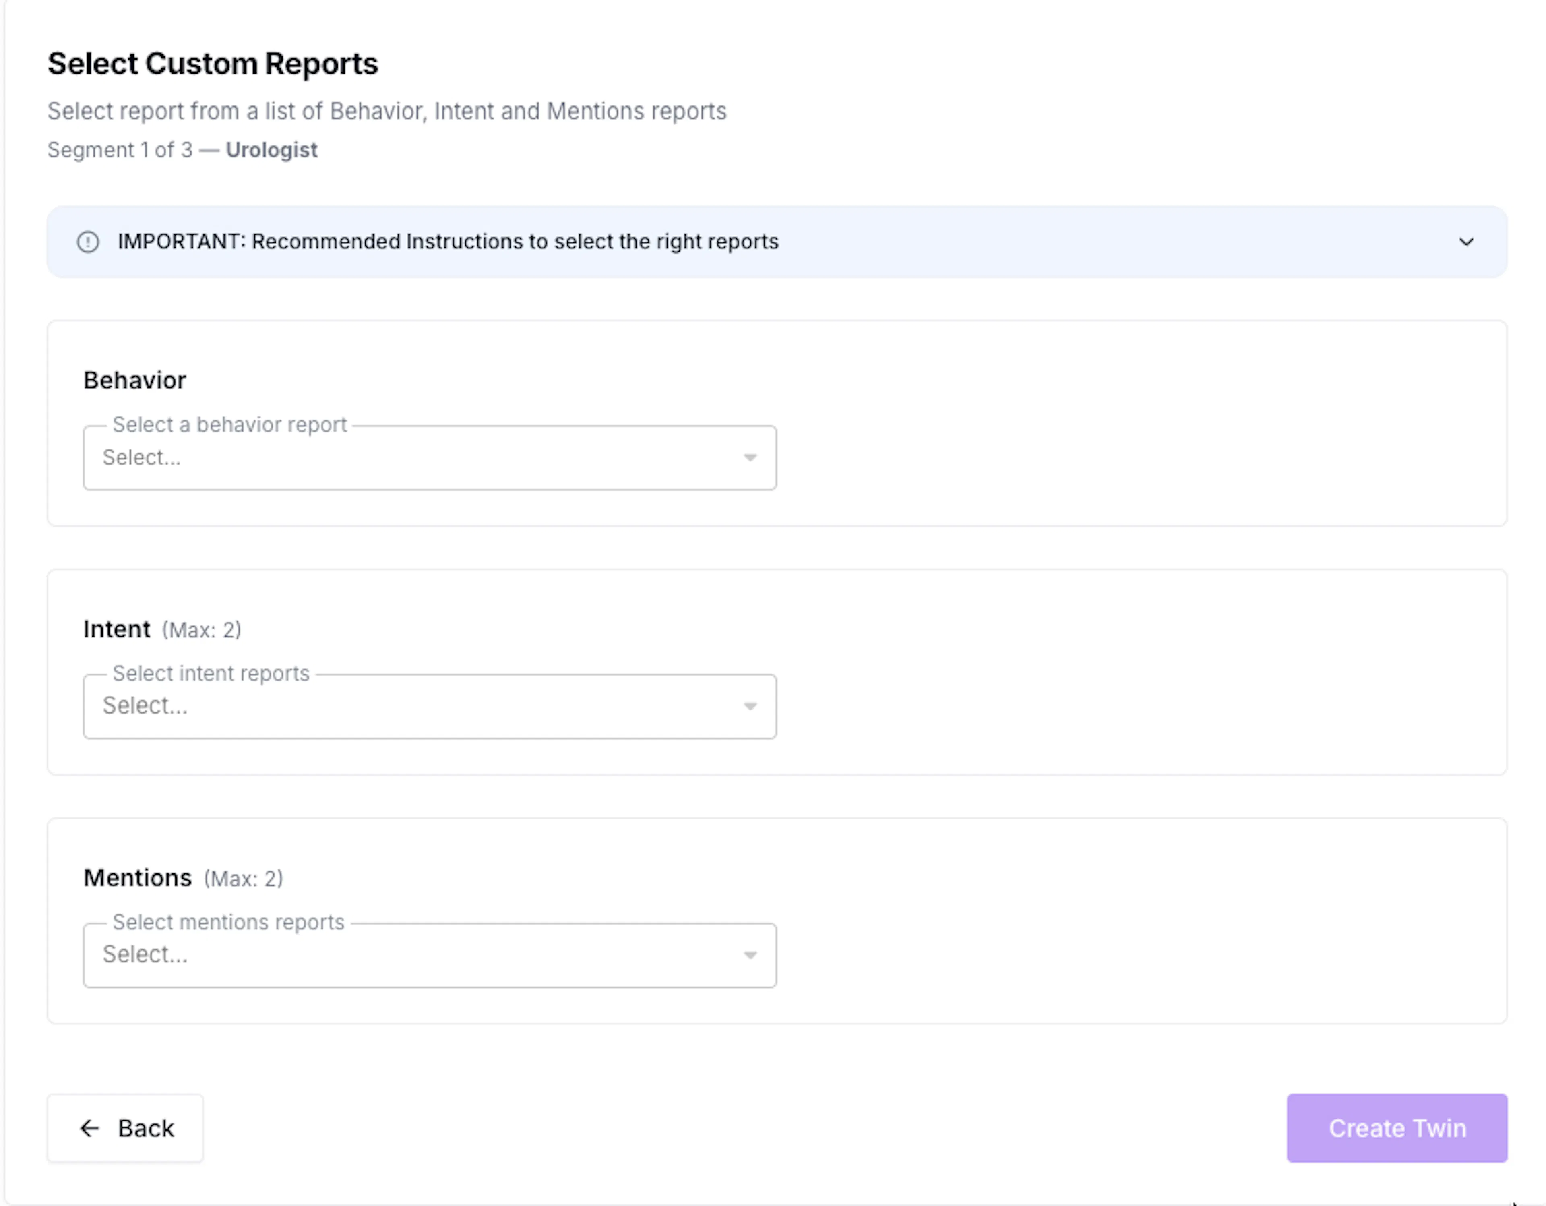
Task: Click the behavior report dropdown arrow
Action: point(750,458)
